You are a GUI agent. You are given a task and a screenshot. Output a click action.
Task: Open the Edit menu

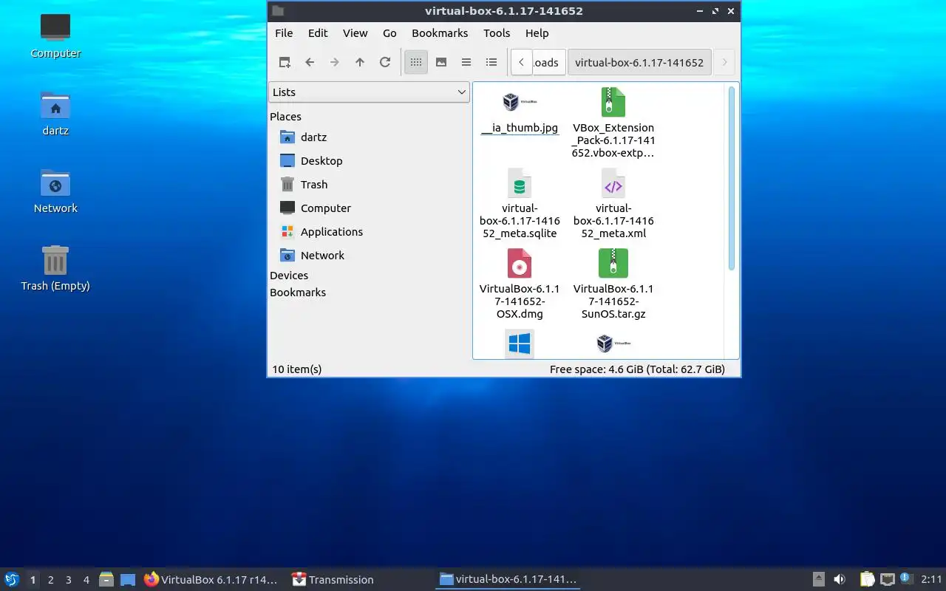318,33
